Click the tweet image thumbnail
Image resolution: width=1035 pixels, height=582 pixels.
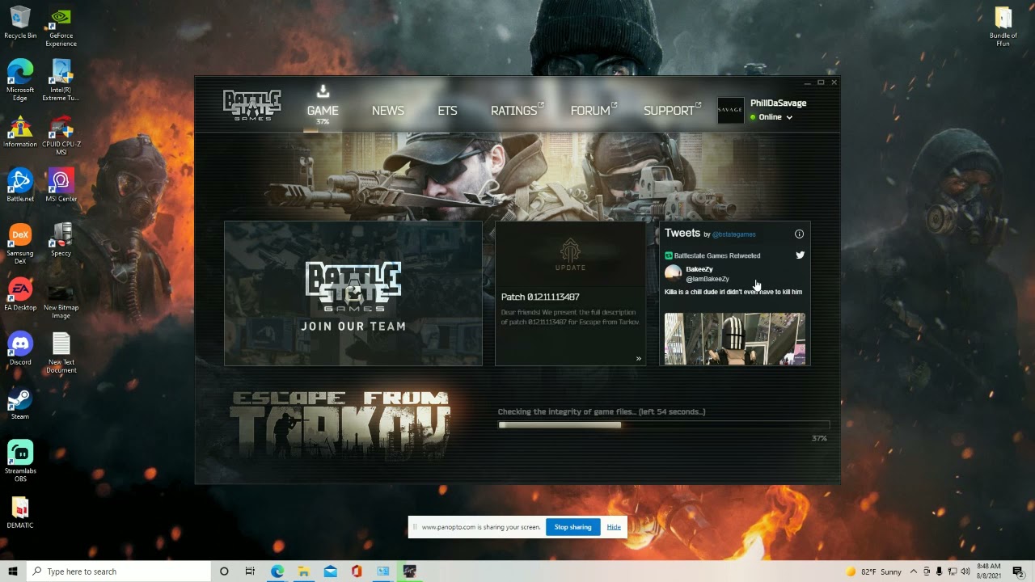pos(735,339)
